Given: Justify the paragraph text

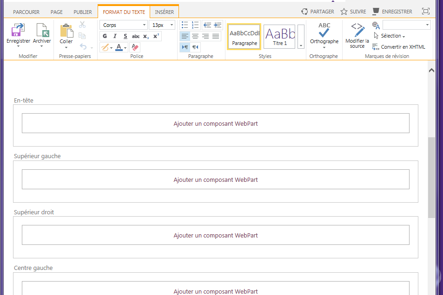Looking at the screenshot, I should pos(216,36).
